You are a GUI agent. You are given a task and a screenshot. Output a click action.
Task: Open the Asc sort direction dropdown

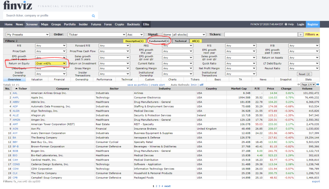click(x=135, y=34)
